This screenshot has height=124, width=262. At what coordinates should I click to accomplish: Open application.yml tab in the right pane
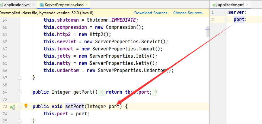pyautogui.click(x=231, y=5)
